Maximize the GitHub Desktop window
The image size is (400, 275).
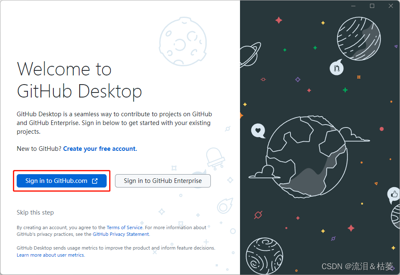click(372, 6)
